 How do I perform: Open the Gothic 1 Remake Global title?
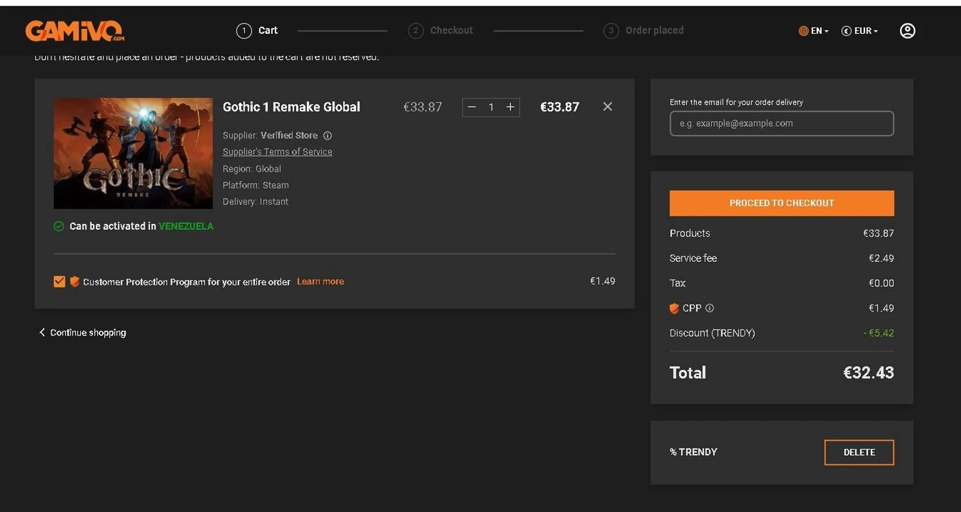pyautogui.click(x=292, y=107)
